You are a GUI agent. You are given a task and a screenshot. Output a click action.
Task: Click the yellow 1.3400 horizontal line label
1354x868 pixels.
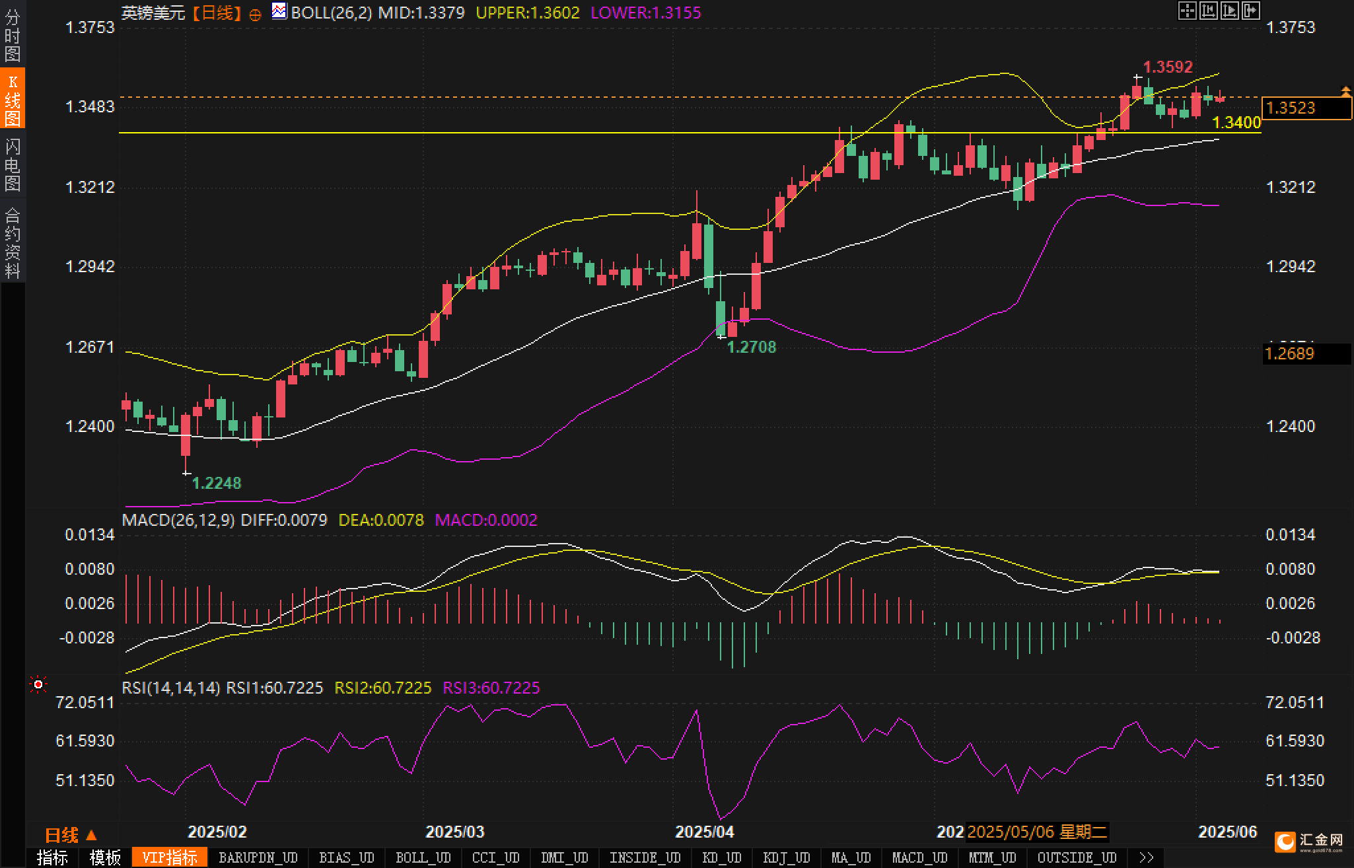1237,122
